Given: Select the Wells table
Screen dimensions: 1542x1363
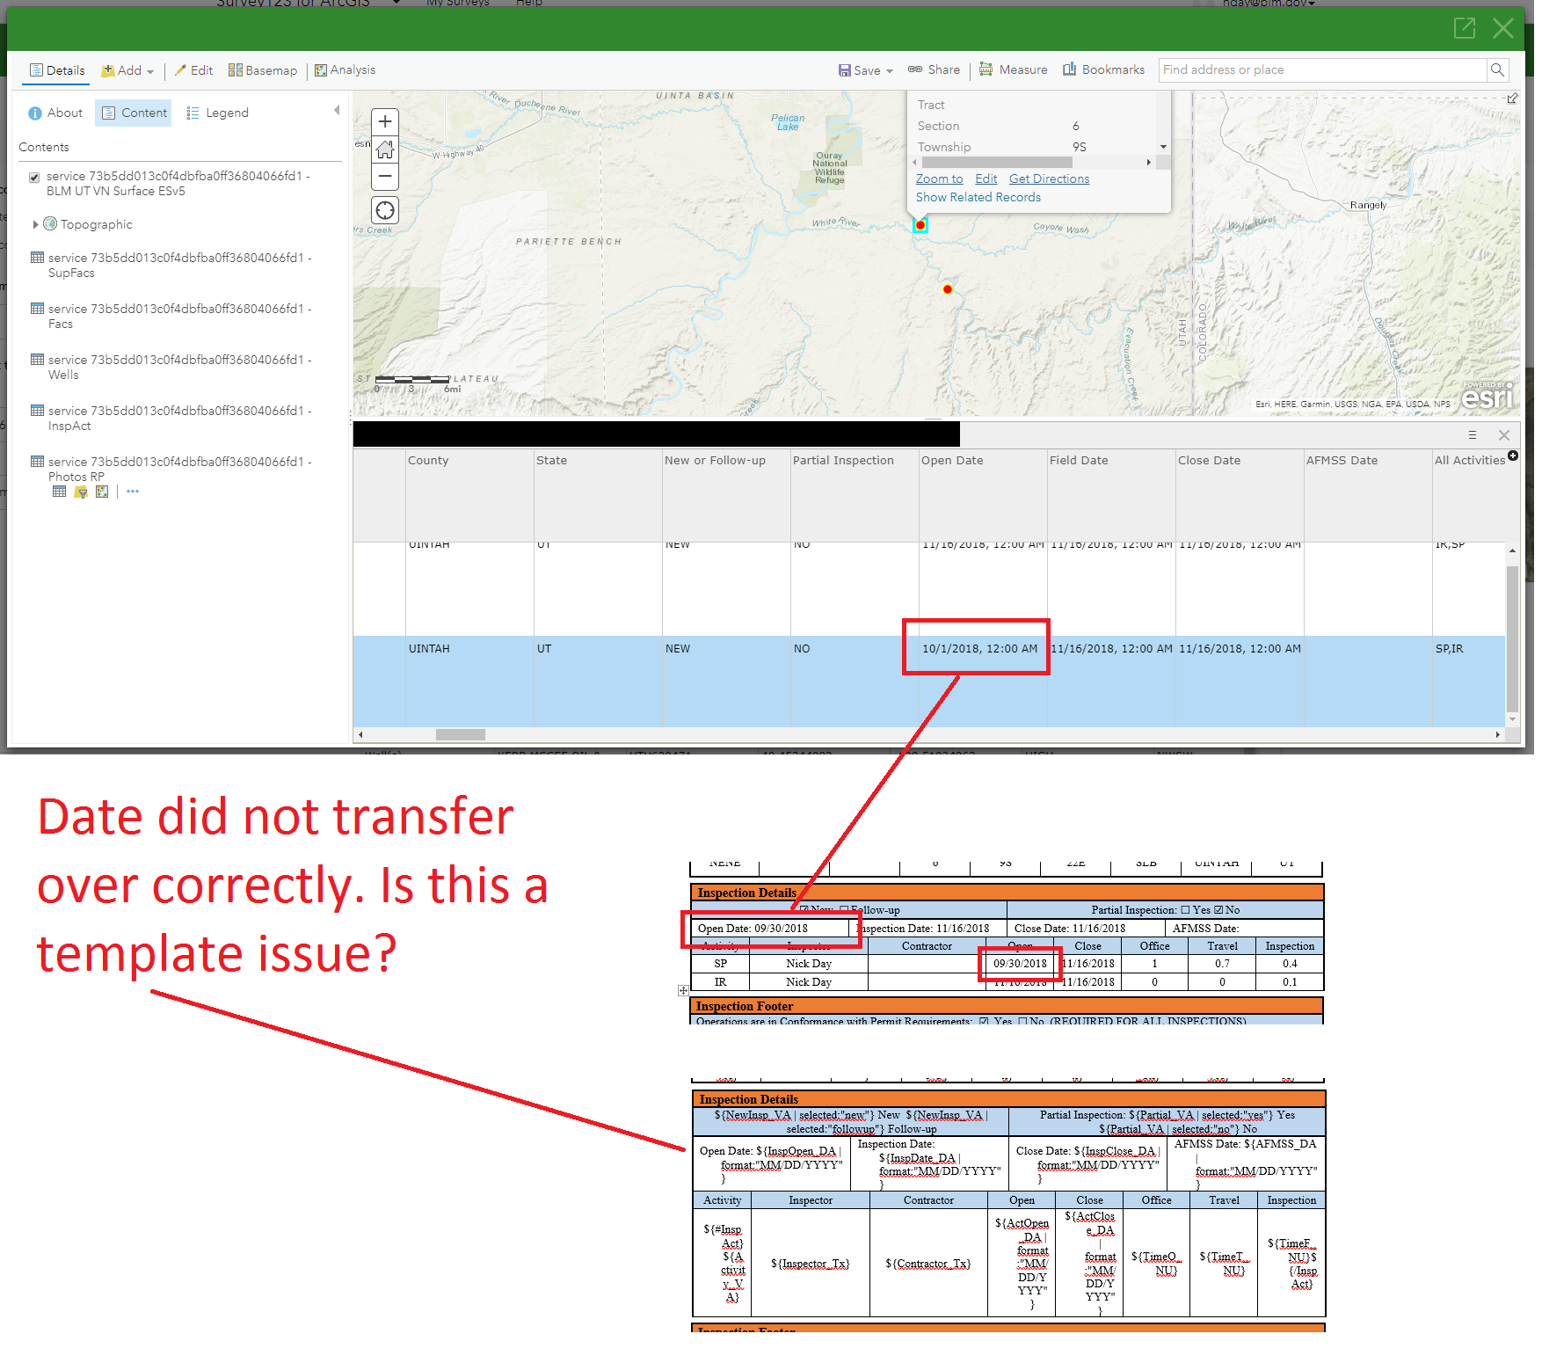Looking at the screenshot, I should coord(179,367).
